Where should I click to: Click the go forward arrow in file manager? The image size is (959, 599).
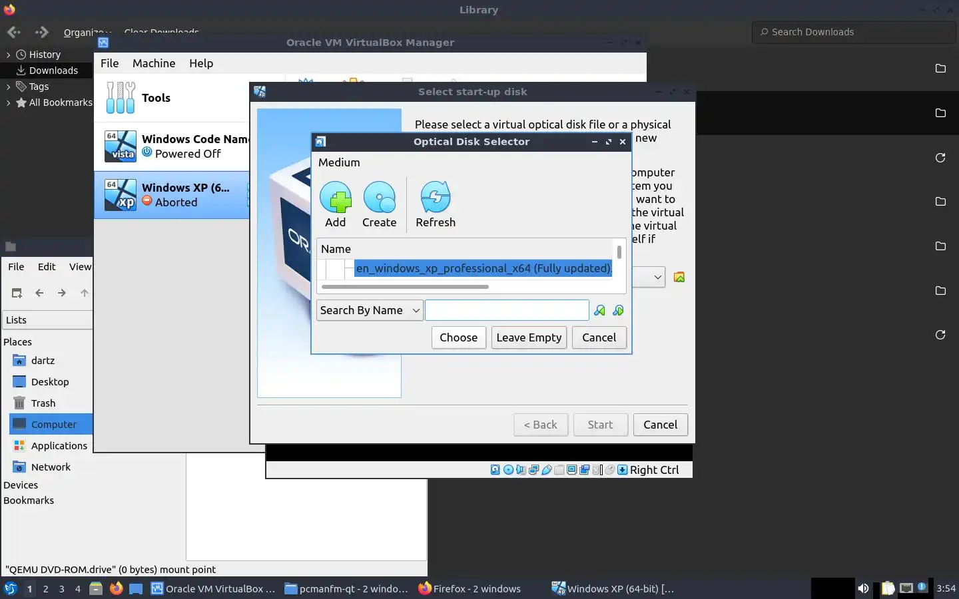(62, 293)
